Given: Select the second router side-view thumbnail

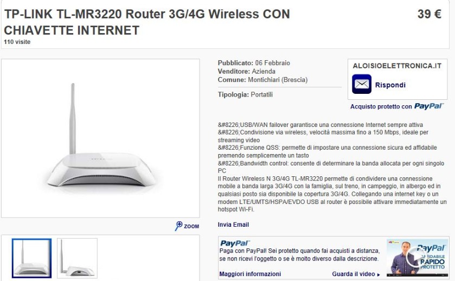Looking at the screenshot, I should click(x=77, y=258).
